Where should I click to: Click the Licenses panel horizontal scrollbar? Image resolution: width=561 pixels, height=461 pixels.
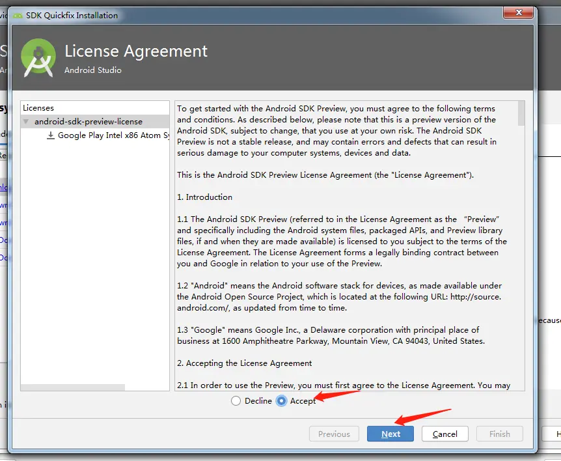coord(73,387)
